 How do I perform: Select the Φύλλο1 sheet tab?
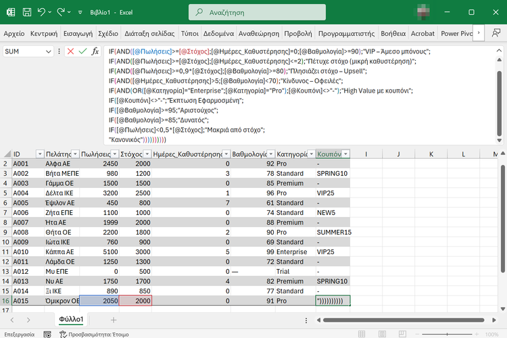[x=70, y=319]
